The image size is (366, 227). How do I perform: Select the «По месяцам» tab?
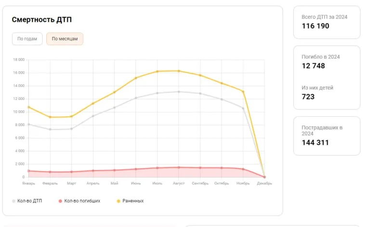click(x=65, y=39)
